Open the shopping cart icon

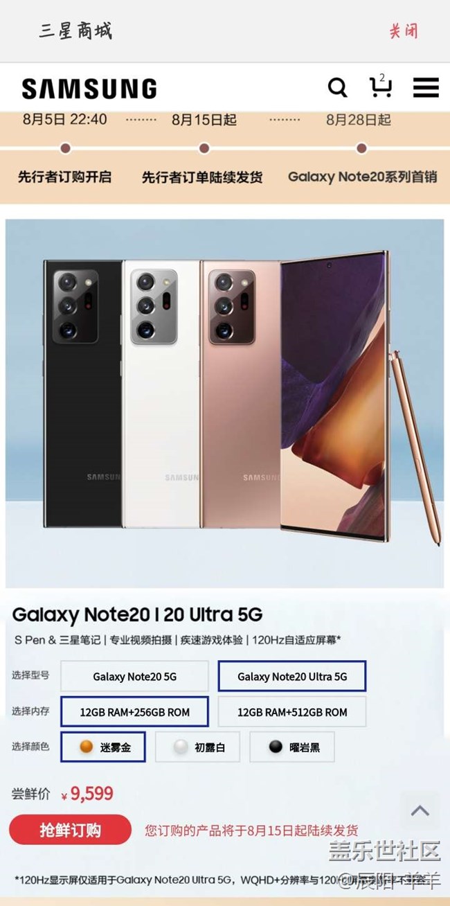380,86
